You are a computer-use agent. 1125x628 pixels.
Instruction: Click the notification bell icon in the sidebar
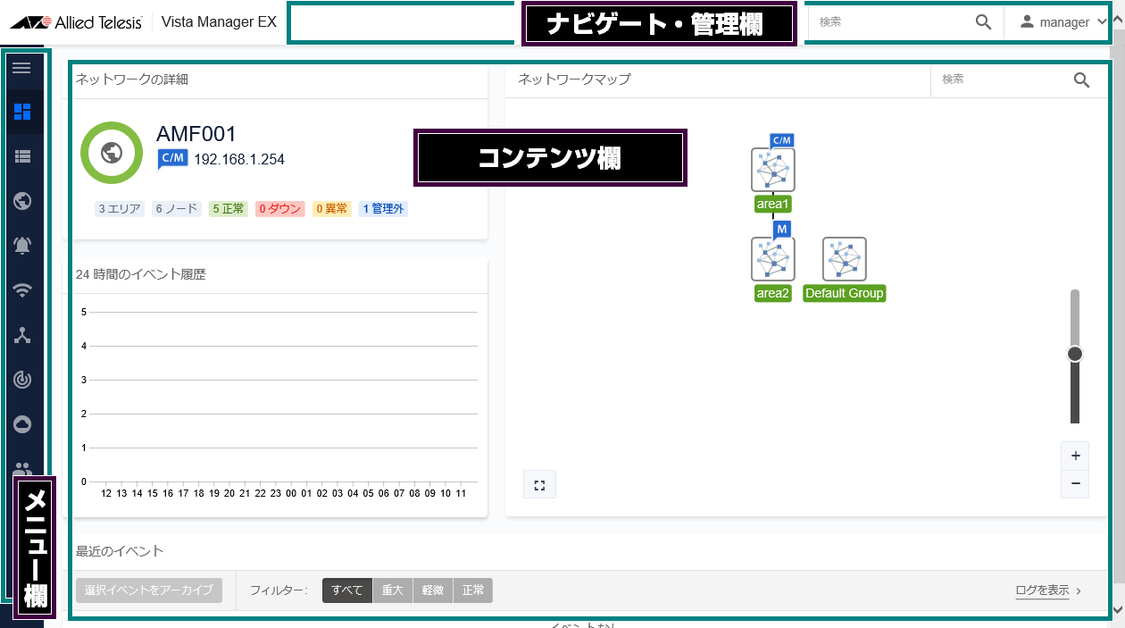22,245
